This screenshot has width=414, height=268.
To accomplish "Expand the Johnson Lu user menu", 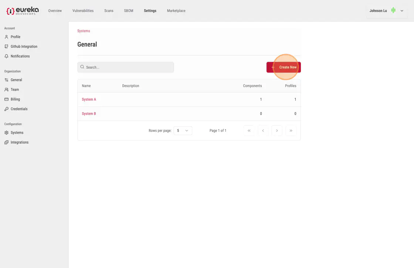I will pyautogui.click(x=402, y=11).
